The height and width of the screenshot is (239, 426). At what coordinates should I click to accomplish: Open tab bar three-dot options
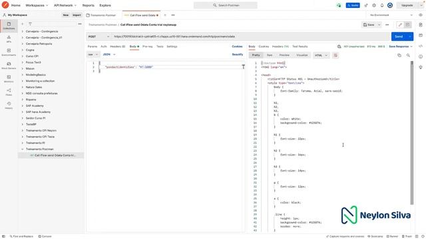pyautogui.click(x=173, y=15)
